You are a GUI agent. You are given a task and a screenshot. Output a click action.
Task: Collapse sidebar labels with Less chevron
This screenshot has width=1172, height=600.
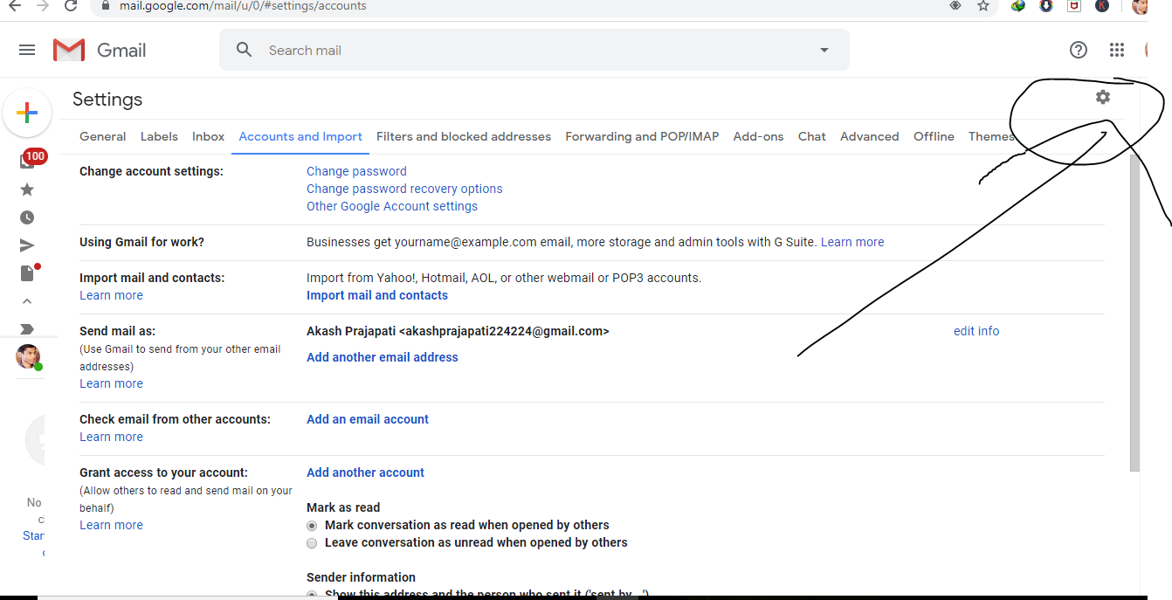(27, 301)
